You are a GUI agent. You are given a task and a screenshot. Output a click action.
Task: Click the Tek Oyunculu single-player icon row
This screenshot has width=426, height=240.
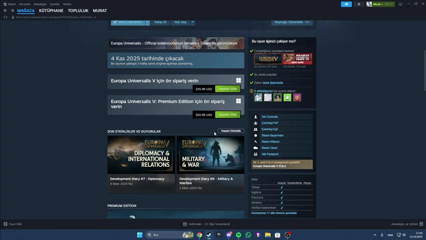click(x=282, y=117)
